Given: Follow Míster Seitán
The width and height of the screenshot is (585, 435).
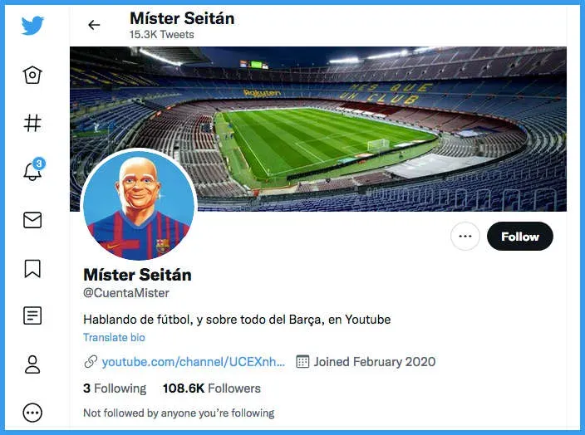Looking at the screenshot, I should (x=520, y=237).
